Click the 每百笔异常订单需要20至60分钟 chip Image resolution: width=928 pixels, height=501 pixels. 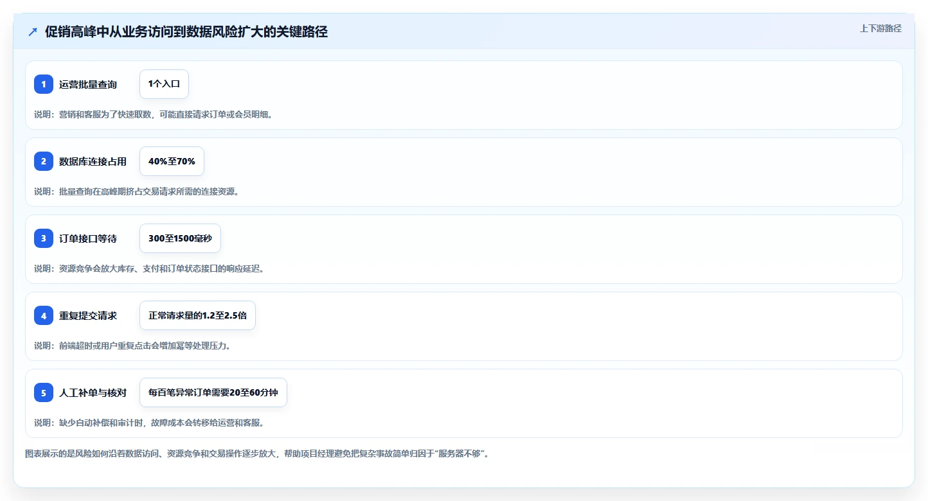213,392
